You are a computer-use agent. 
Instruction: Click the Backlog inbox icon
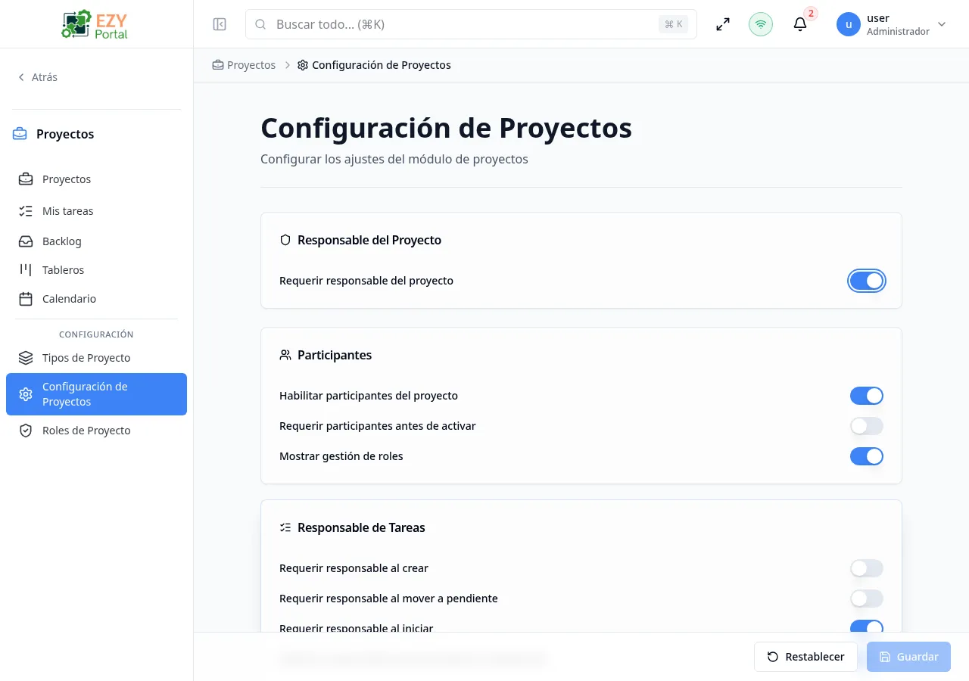[26, 241]
